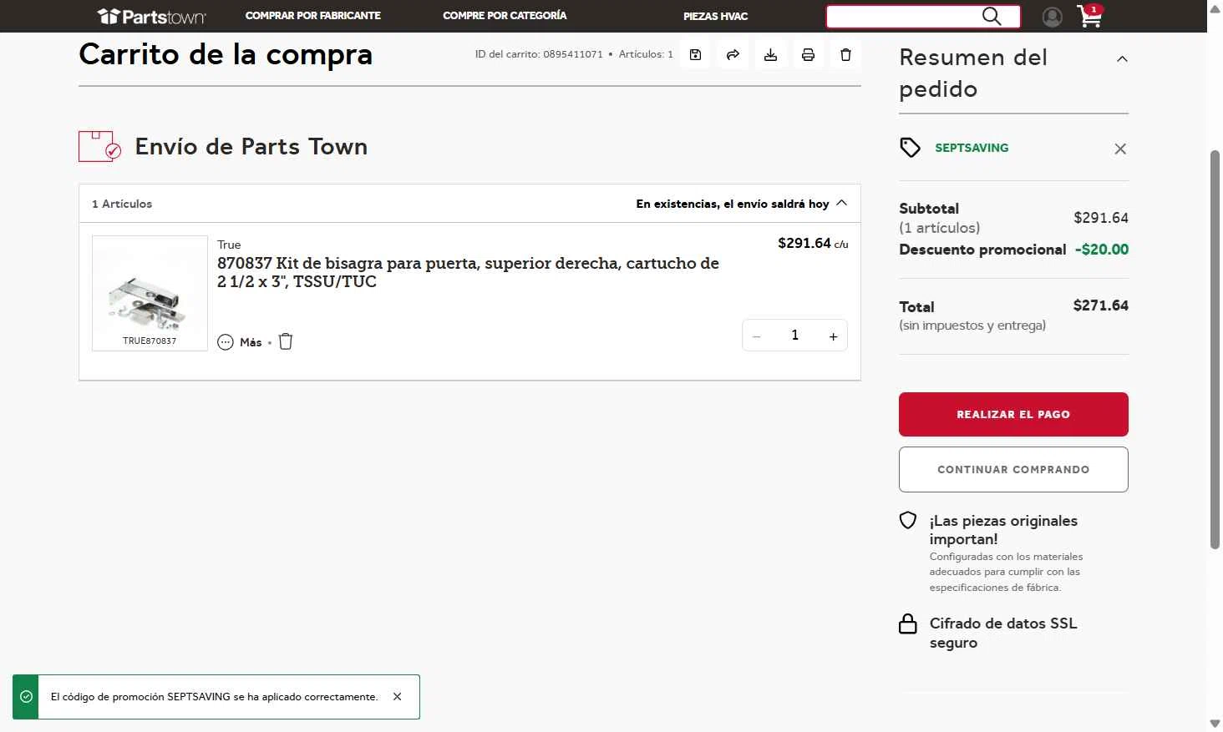
Task: Click Realizar el pago button
Action: point(1013,414)
